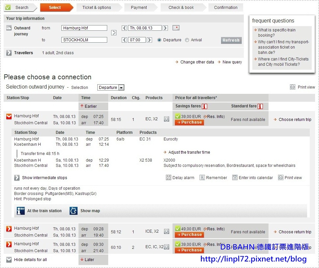Screen dimensions: 319x268
Task: Open Res. Info for 09:28 connection
Action: click(214, 229)
